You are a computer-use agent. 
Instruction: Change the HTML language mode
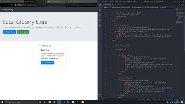[163, 99]
